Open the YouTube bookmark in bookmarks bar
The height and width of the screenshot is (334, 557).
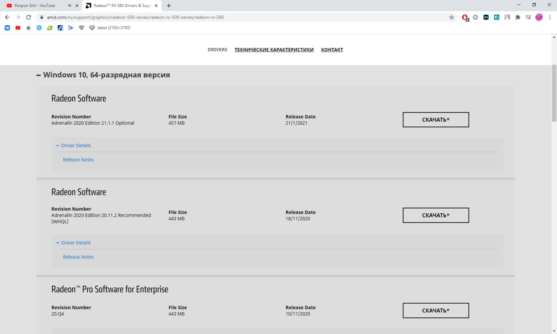18,28
